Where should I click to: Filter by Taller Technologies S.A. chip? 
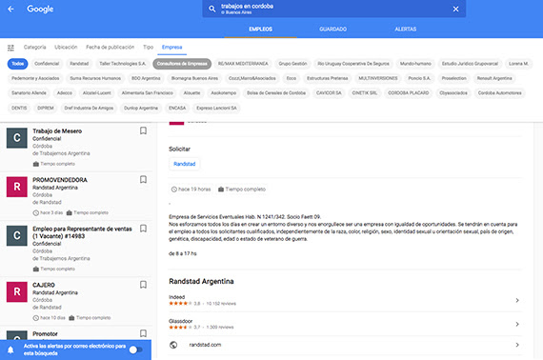(x=123, y=64)
